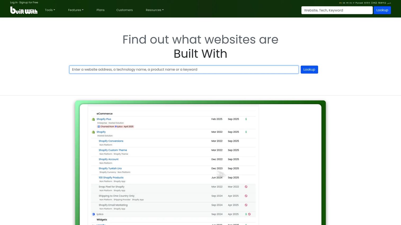Click the main Lookup button below headline
This screenshot has height=225, width=401.
pos(309,70)
